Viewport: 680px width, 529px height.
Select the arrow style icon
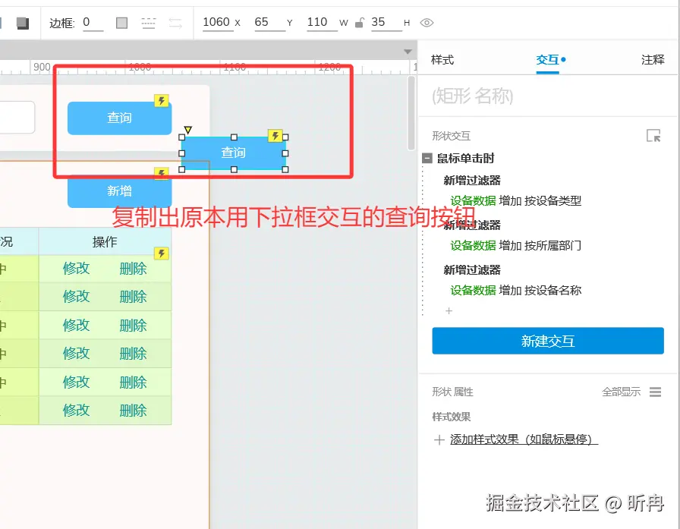pyautogui.click(x=175, y=23)
